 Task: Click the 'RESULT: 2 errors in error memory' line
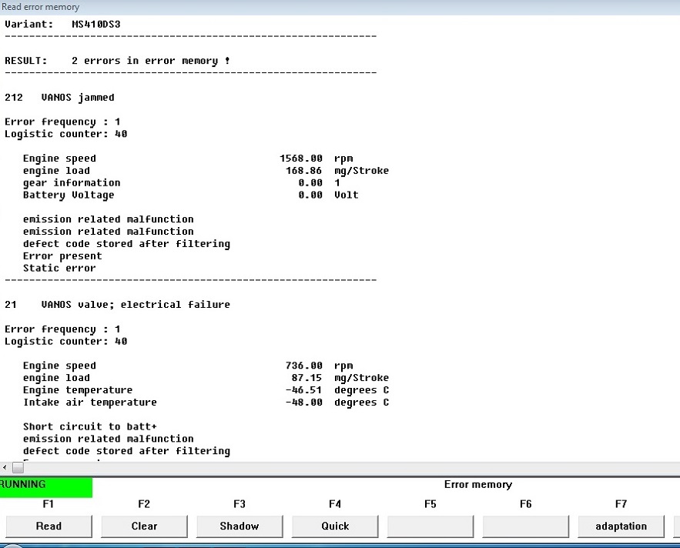pyautogui.click(x=117, y=61)
